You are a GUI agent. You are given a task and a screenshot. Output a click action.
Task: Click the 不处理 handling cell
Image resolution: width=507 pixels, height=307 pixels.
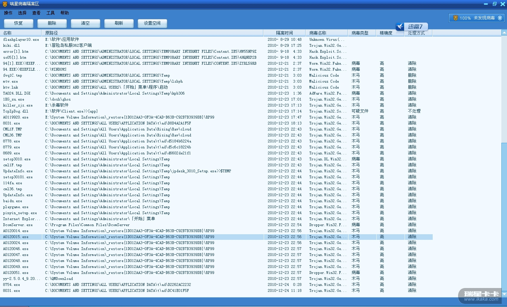pyautogui.click(x=414, y=111)
